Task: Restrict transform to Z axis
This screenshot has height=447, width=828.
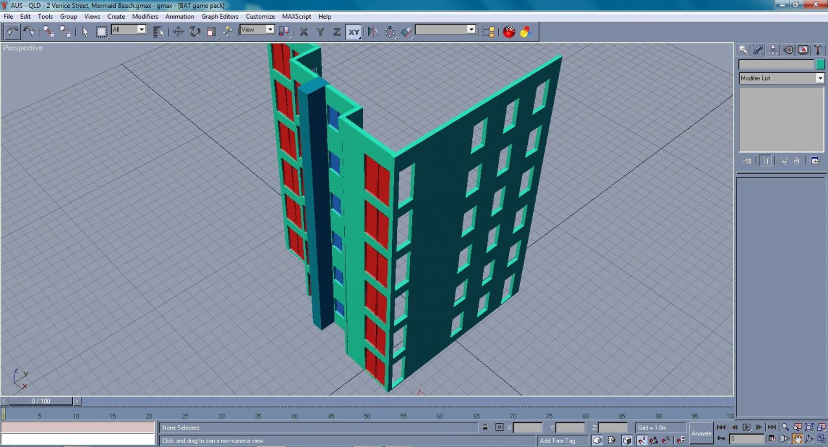Action: point(337,31)
